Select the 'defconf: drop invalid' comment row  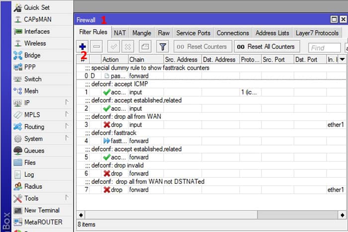211,165
